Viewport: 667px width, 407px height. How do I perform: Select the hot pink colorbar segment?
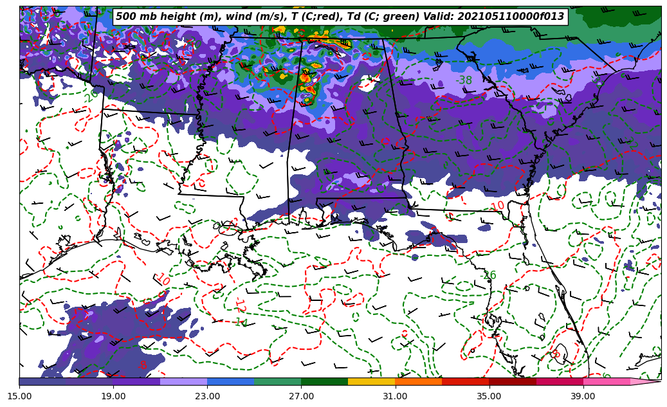[x=607, y=381]
